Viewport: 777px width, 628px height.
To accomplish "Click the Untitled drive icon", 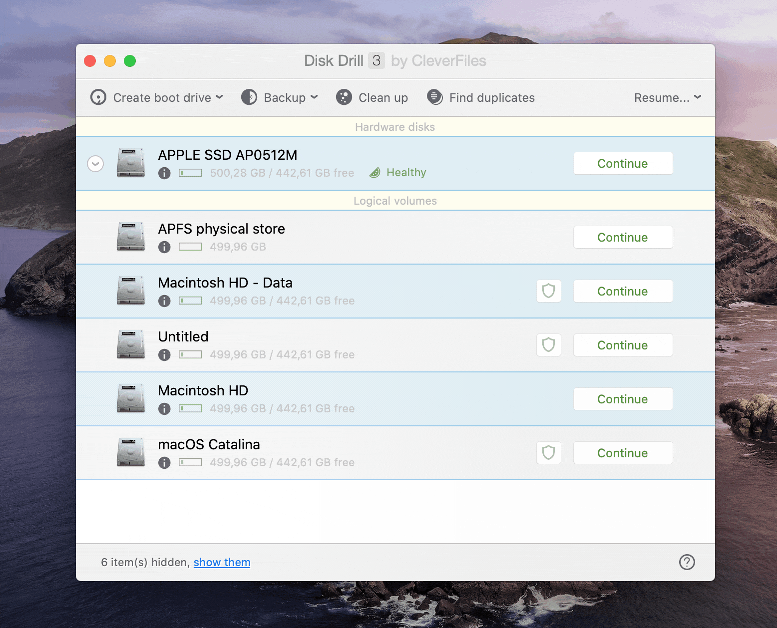I will 131,344.
